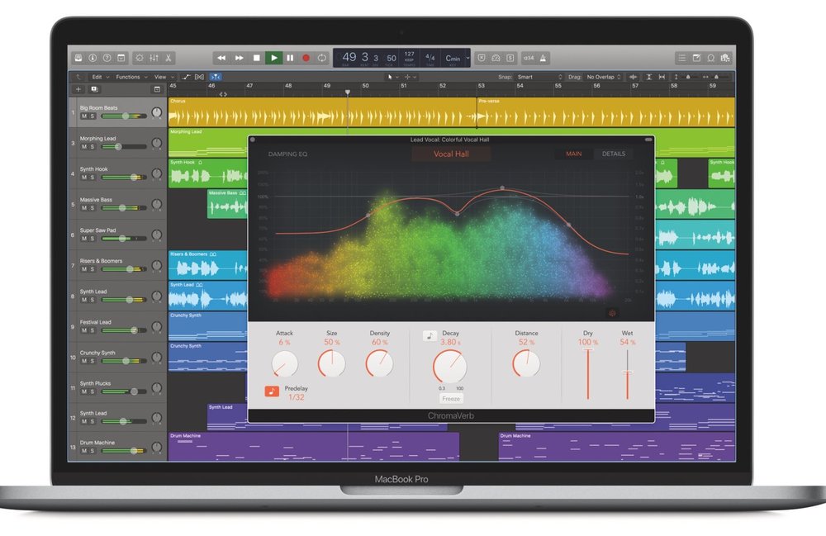The width and height of the screenshot is (826, 536).
Task: Switch to the MAIN tab in ChromaVerb
Action: coord(574,154)
